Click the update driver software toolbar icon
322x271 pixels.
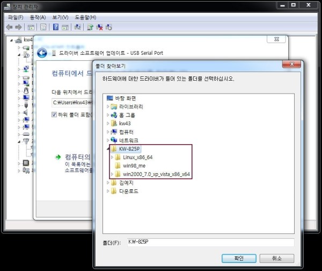coord(90,27)
